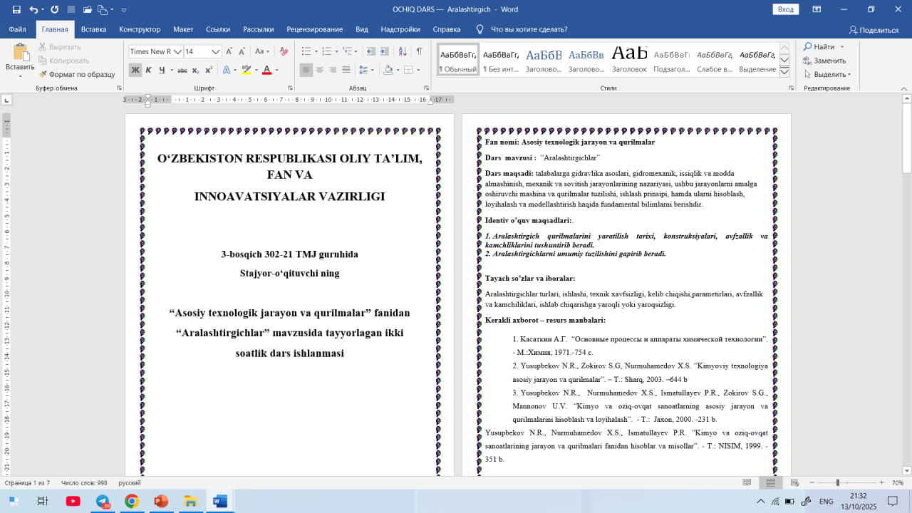Viewport: 912px width, 513px height.
Task: Click the Заменить (Replace) button
Action: (824, 61)
